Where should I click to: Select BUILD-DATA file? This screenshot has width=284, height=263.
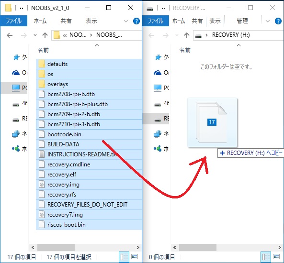[89, 144]
